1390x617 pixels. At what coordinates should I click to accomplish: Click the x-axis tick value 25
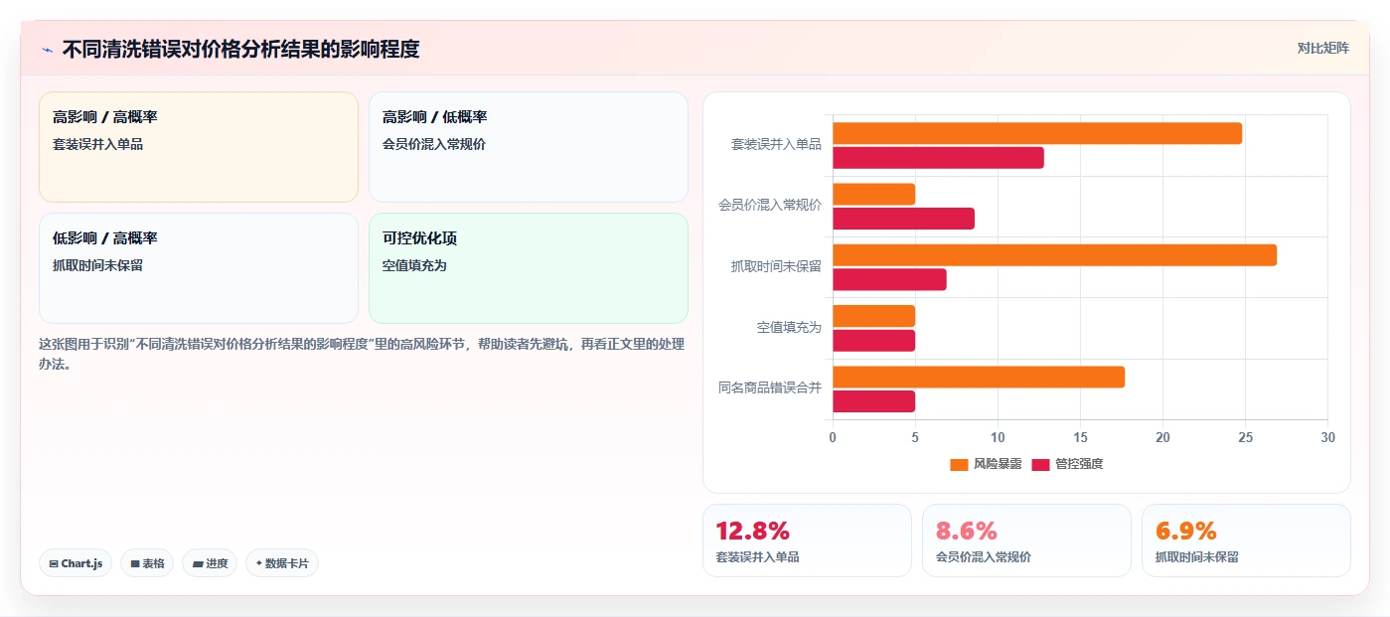coord(1245,437)
